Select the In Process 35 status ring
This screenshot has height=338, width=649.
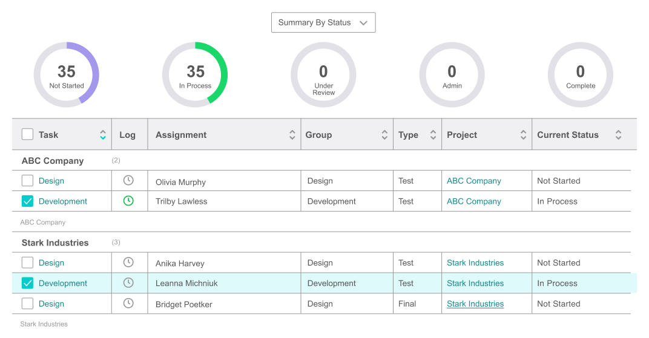click(195, 75)
